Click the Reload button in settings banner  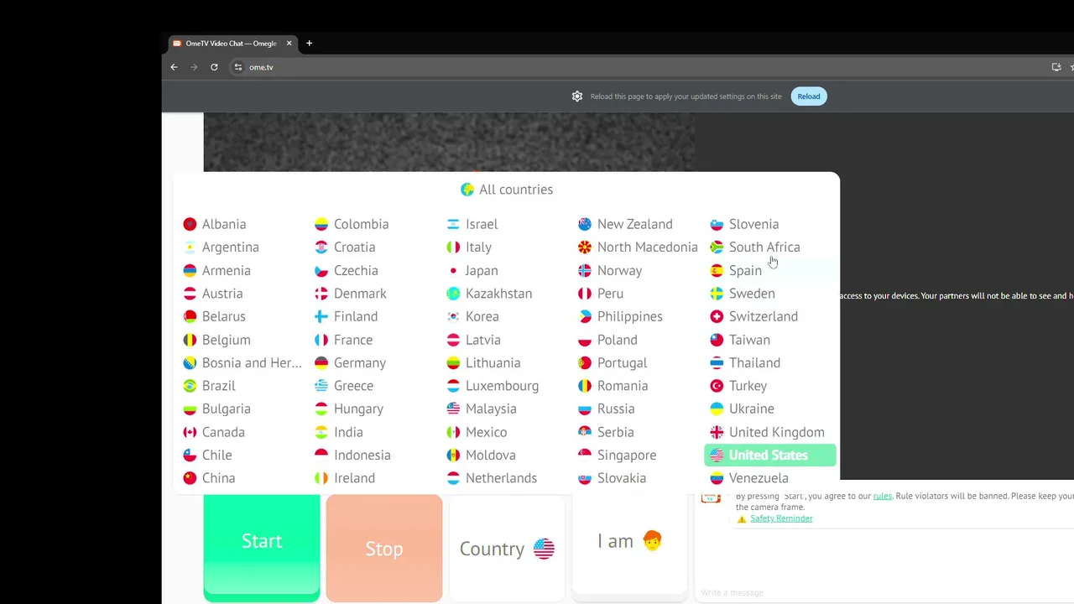[809, 96]
